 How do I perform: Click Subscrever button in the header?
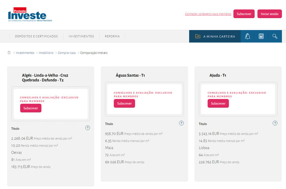[x=244, y=14]
